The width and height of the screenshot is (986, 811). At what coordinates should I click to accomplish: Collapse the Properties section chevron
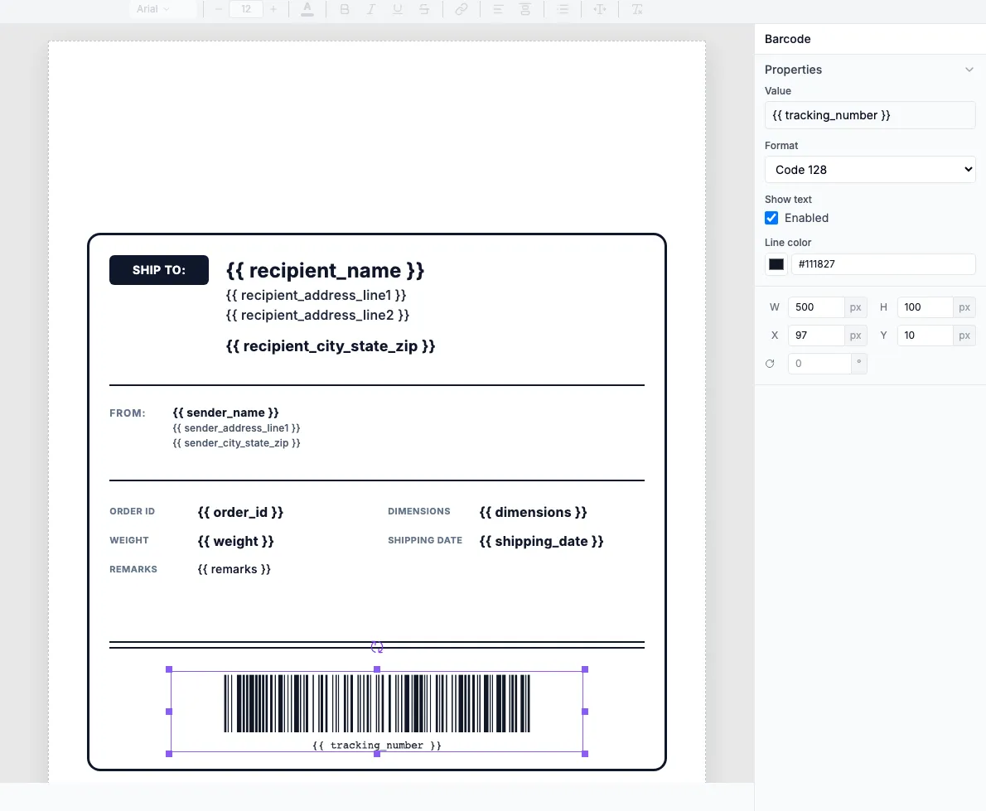coord(969,70)
